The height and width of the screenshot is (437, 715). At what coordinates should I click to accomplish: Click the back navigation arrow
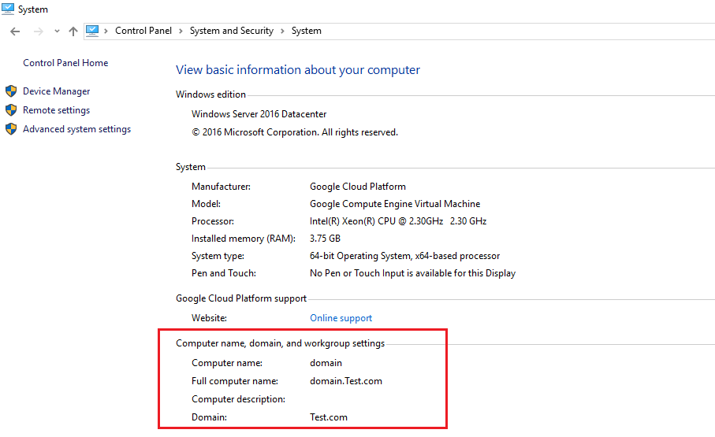(15, 31)
